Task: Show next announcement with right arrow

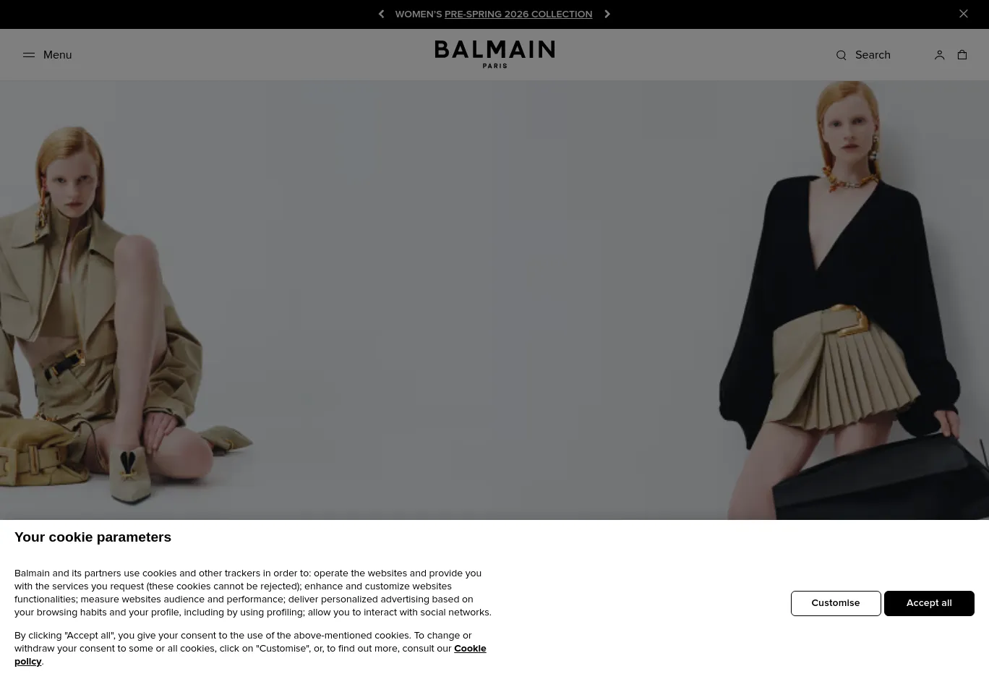Action: point(607,14)
